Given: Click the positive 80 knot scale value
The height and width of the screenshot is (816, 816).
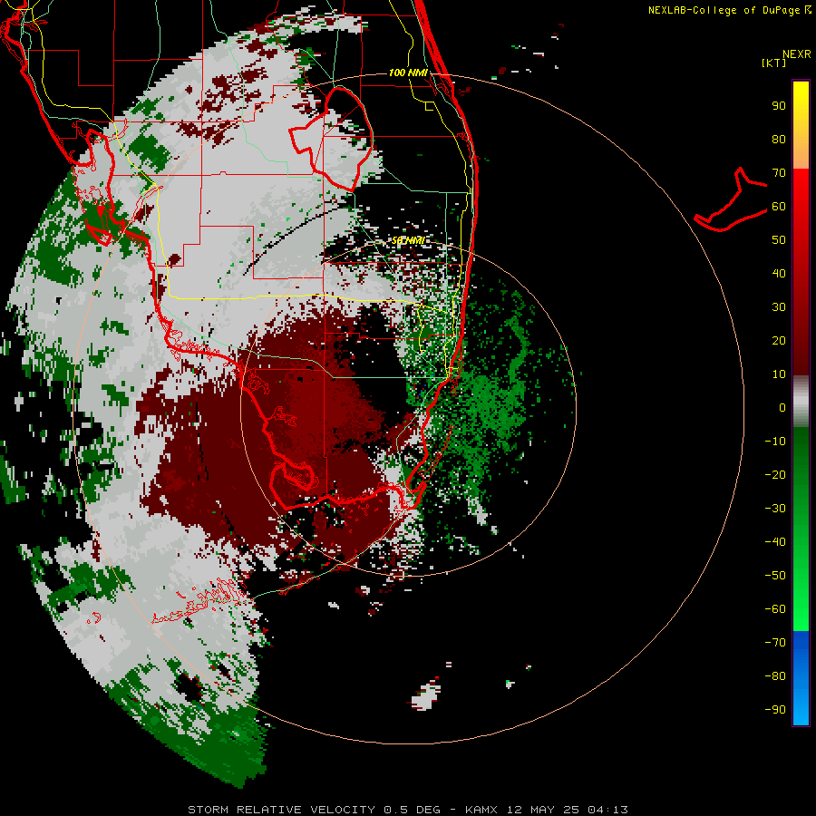Looking at the screenshot, I should [x=779, y=139].
